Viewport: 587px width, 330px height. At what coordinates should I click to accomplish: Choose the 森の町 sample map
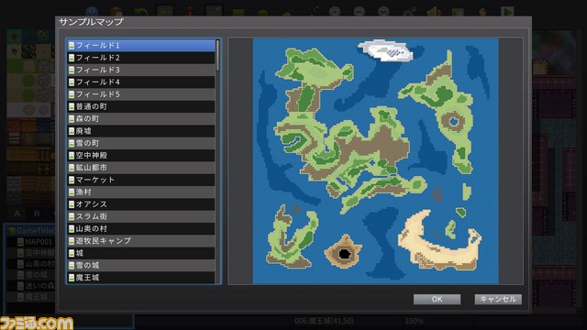click(x=141, y=118)
